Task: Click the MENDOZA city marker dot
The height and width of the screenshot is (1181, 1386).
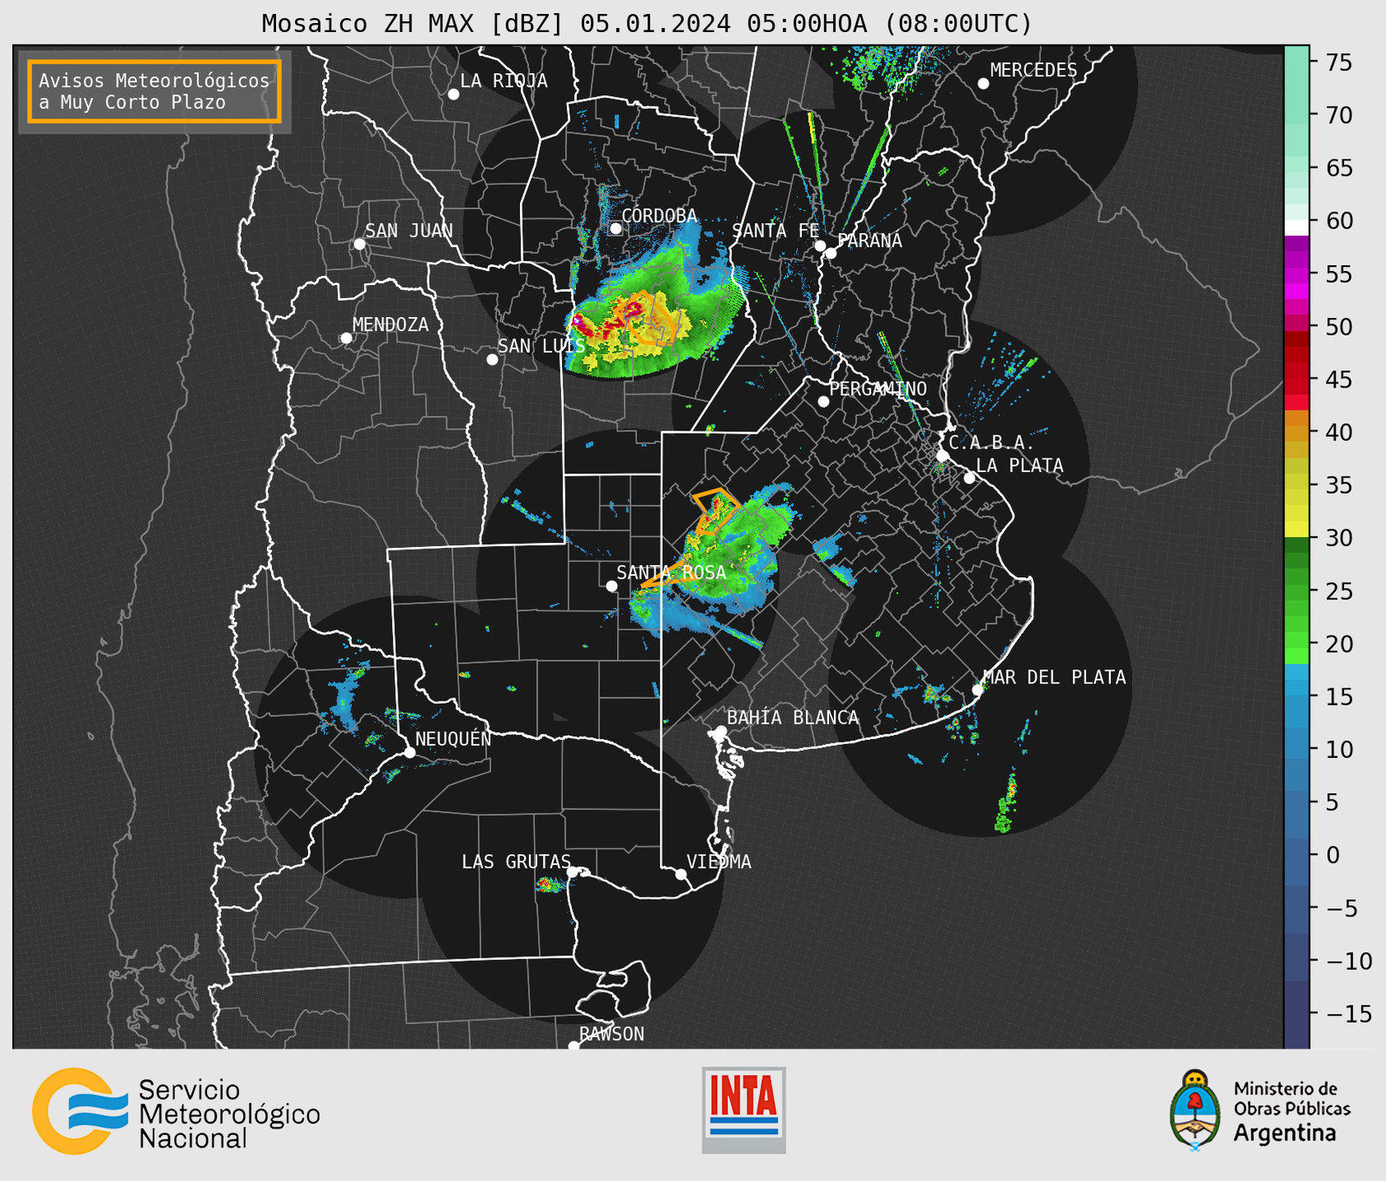Action: (x=346, y=338)
